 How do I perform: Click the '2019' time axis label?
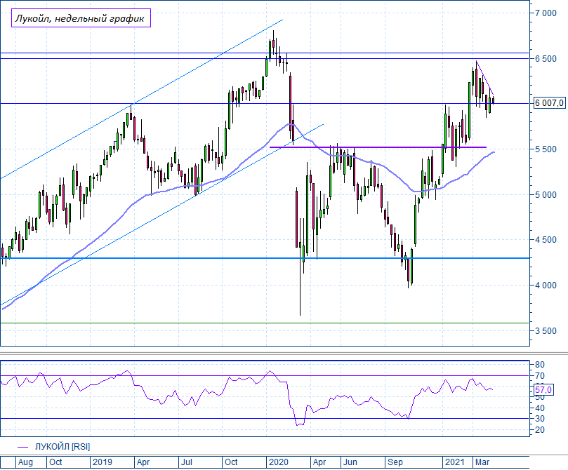(102, 462)
